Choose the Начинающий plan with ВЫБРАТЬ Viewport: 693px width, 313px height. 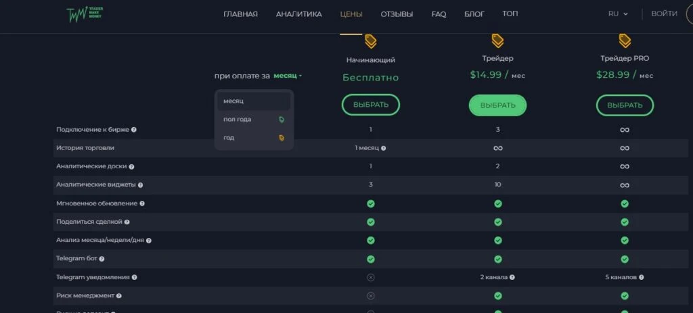371,105
